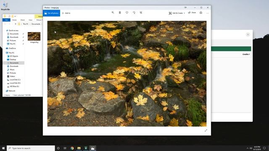Image resolution: width=269 pixels, height=151 pixels.
Task: Select Network in the navigation pane
Action: pyautogui.click(x=12, y=91)
